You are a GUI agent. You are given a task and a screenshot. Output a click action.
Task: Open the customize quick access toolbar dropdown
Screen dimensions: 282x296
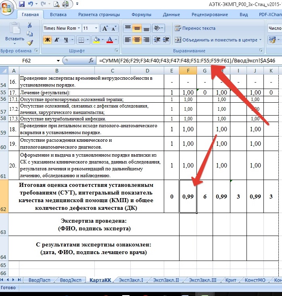pos(77,4)
